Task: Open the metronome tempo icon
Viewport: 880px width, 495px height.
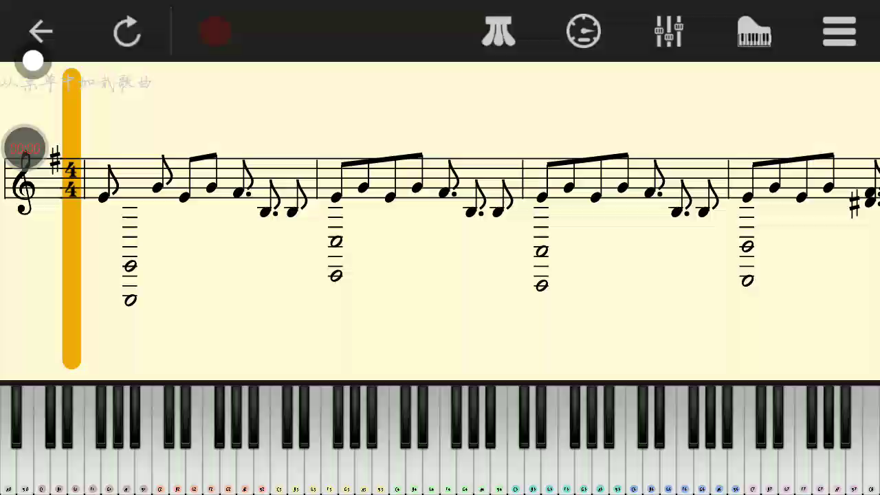Action: [583, 31]
